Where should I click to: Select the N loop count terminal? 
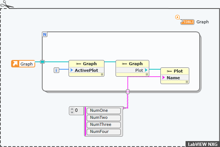click(x=45, y=34)
